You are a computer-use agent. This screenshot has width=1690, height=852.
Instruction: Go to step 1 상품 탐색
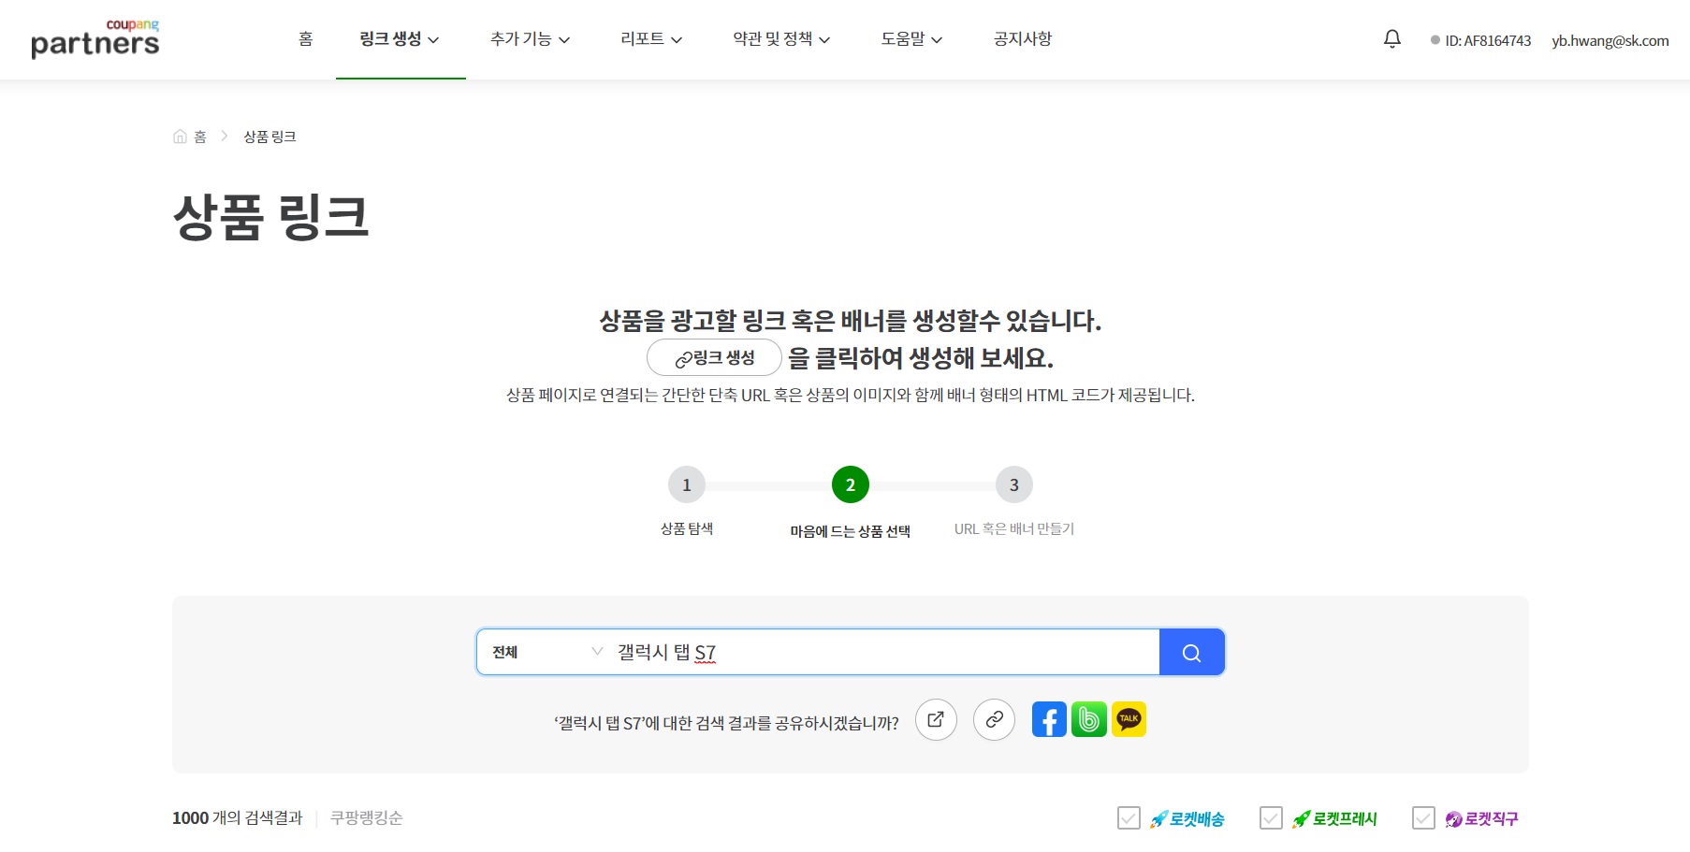686,484
